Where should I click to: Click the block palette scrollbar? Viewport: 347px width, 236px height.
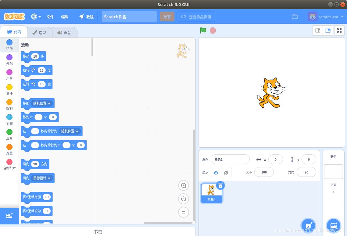tap(92, 47)
